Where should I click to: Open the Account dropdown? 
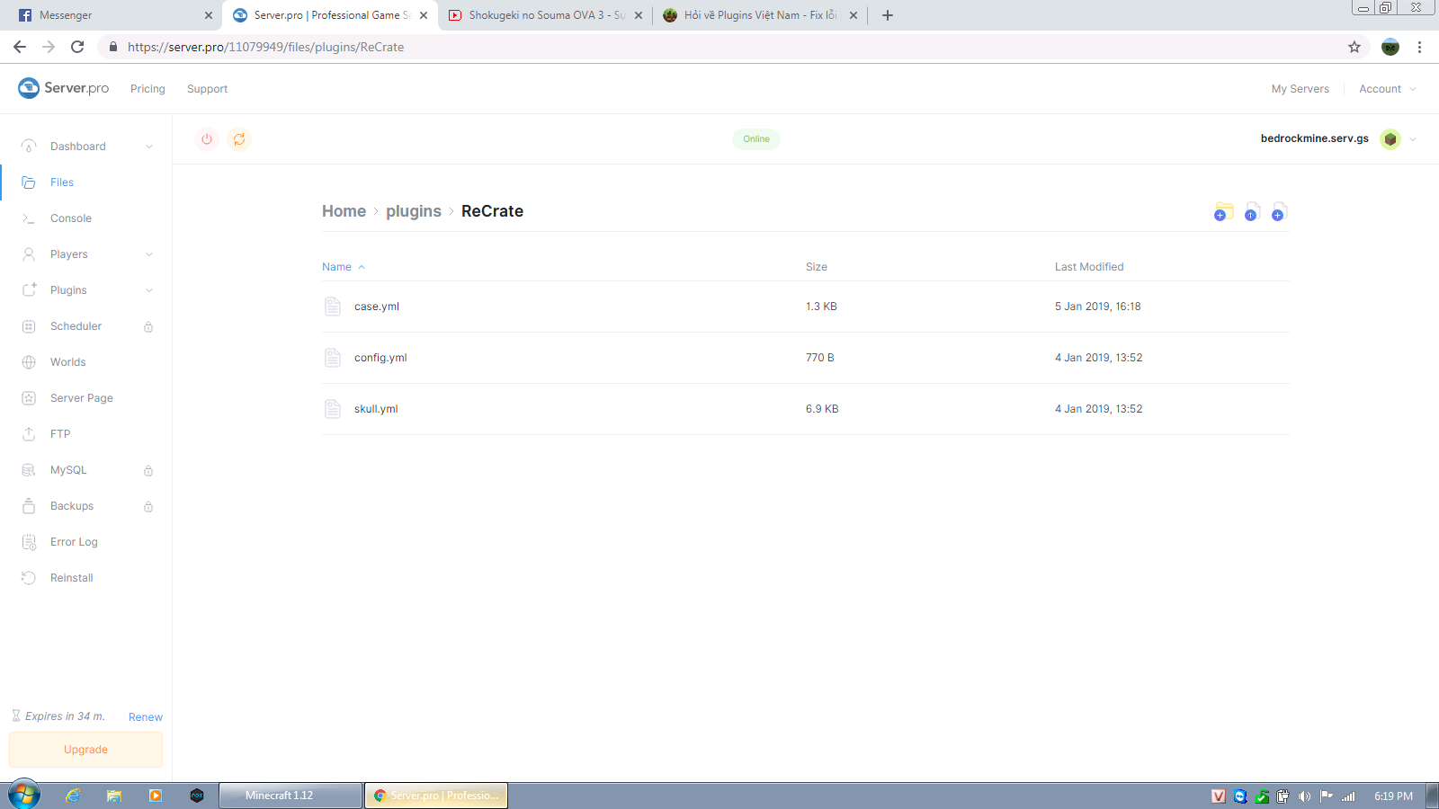pyautogui.click(x=1388, y=89)
